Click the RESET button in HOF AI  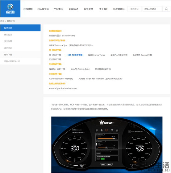coord(110,164)
